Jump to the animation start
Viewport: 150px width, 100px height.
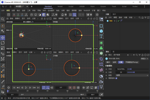click(14, 88)
